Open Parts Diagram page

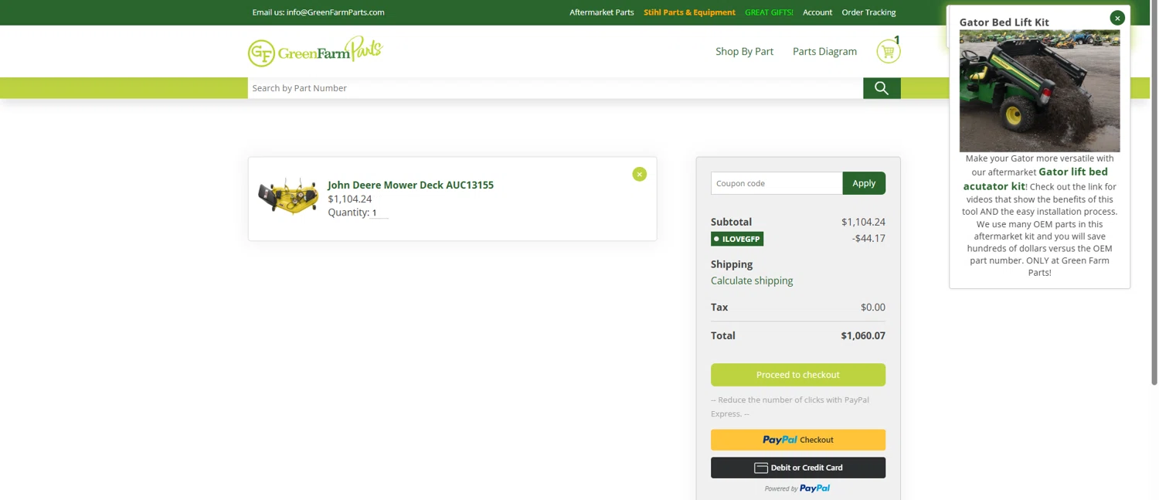(824, 52)
